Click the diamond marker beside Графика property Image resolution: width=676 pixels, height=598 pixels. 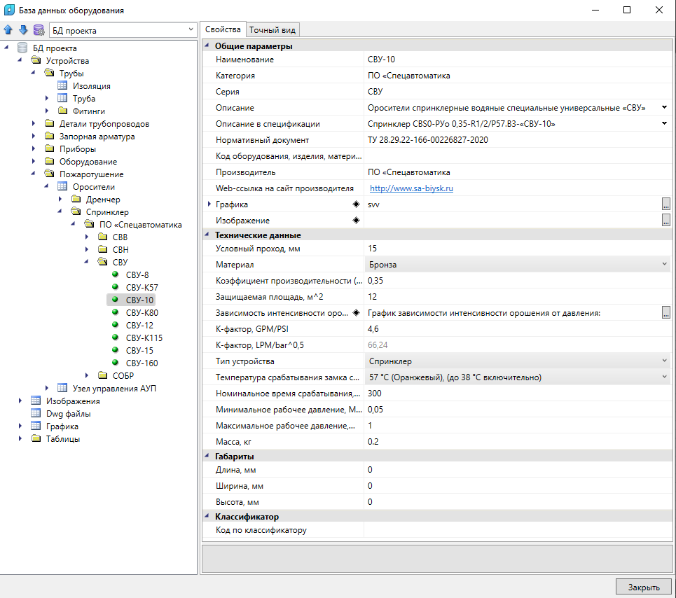pyautogui.click(x=356, y=204)
